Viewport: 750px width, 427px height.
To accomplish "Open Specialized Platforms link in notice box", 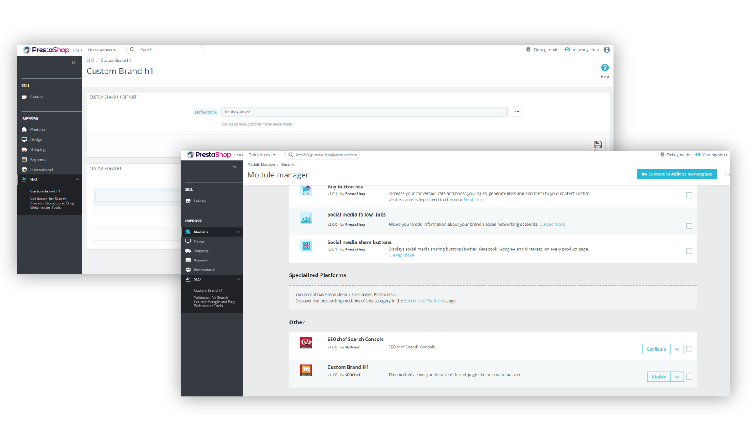I will 424,301.
